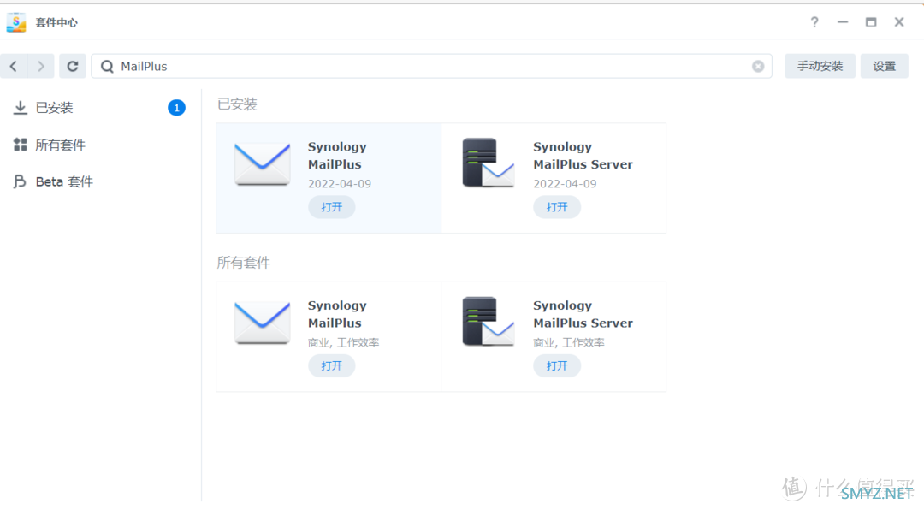This screenshot has height=510, width=924.
Task: Open 设置 settings button
Action: pos(884,66)
